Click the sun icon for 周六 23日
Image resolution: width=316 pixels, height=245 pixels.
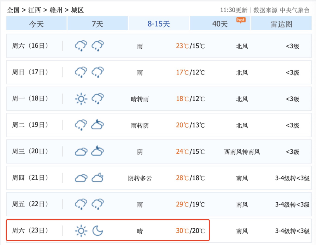point(81,230)
